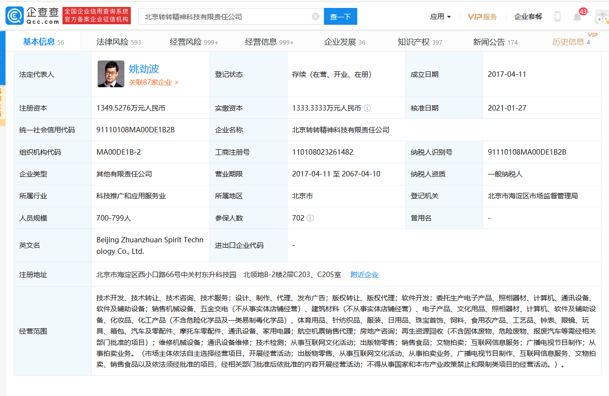This screenshot has width=609, height=396.
Task: Open 企业套餐 link
Action: tap(528, 16)
